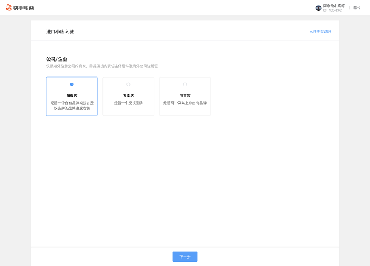Click the 退出 logout link
Image resolution: width=370 pixels, height=266 pixels.
356,8
